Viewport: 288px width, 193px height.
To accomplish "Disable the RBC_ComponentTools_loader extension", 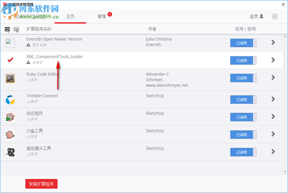I will 243,60.
